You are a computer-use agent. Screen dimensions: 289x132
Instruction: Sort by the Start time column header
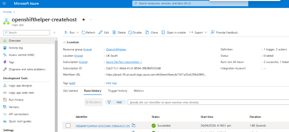pyautogui.click(x=207, y=117)
